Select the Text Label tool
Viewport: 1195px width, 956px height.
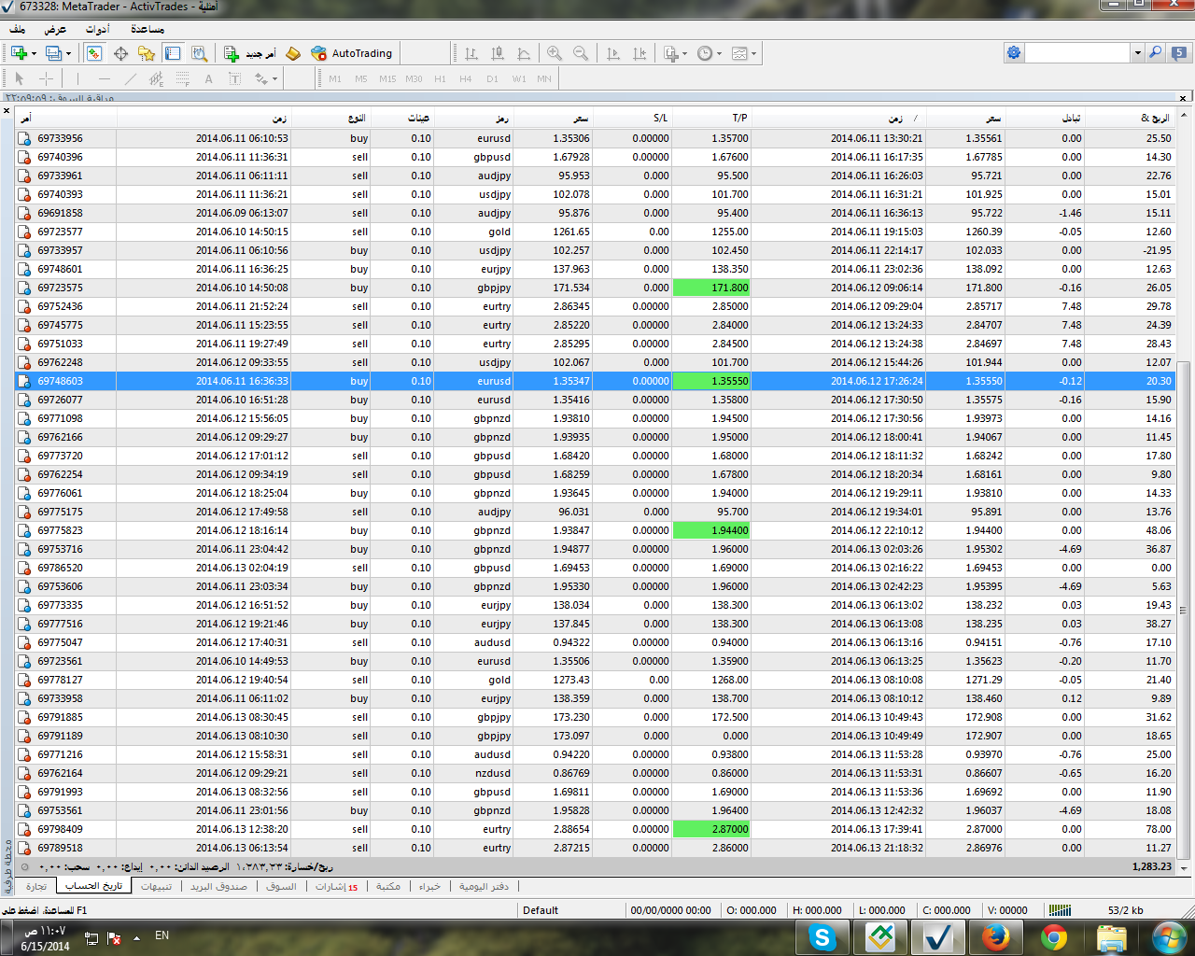point(234,79)
